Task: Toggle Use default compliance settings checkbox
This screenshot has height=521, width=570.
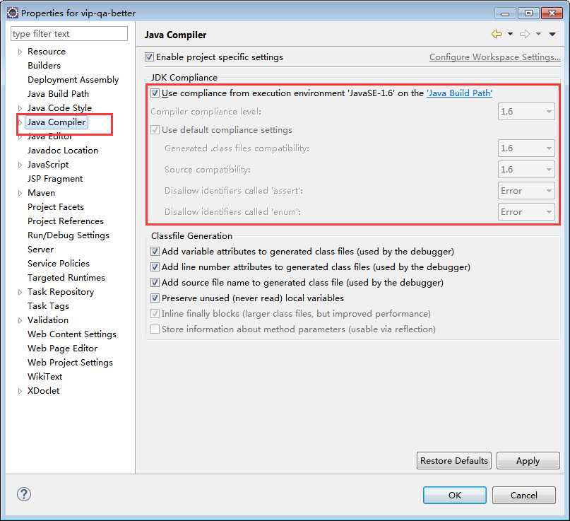Action: point(155,130)
